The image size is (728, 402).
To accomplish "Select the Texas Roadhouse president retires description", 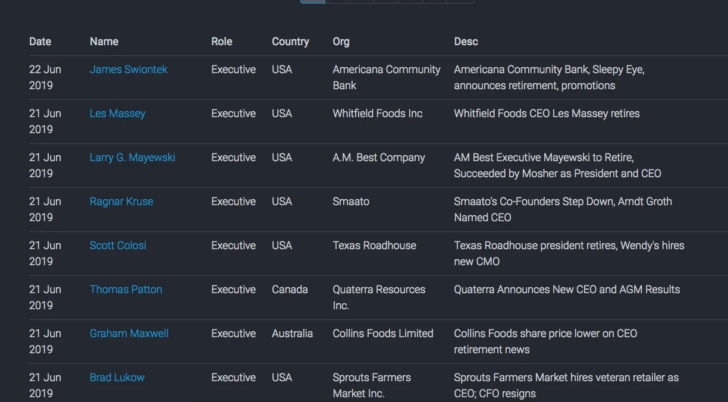I will [569, 253].
